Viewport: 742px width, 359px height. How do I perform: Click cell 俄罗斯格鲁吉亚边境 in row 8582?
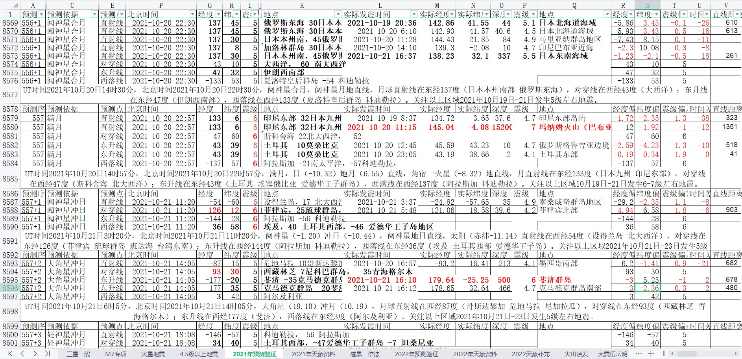coord(574,145)
